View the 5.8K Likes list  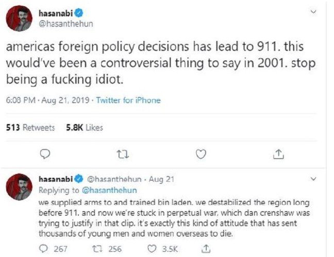[x=85, y=127]
